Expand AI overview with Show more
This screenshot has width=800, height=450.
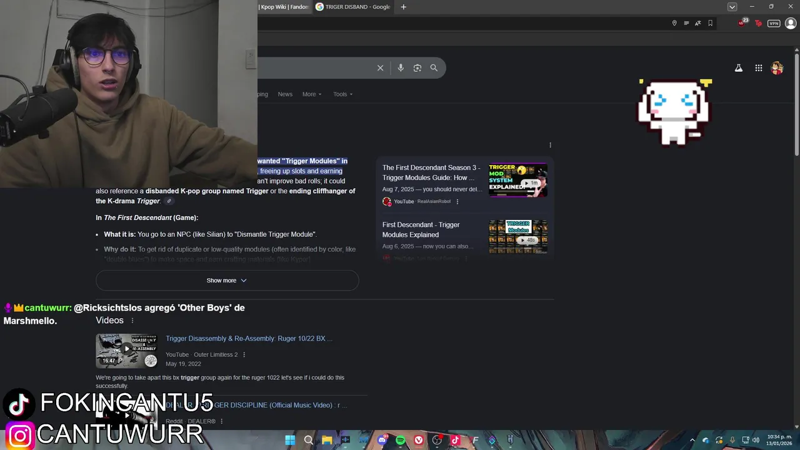click(x=227, y=281)
